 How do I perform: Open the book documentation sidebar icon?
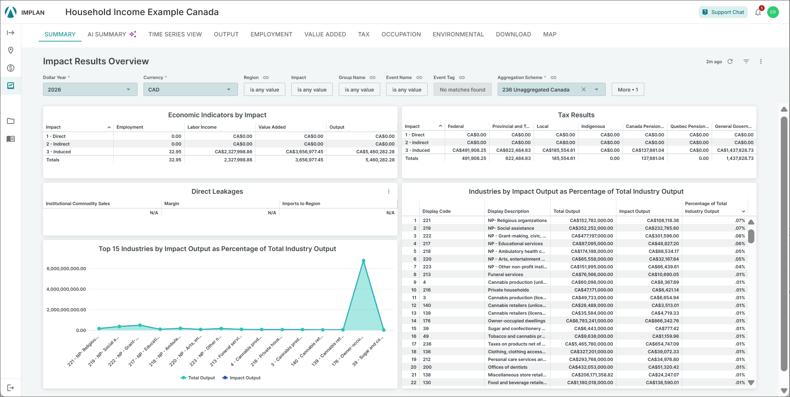[11, 139]
